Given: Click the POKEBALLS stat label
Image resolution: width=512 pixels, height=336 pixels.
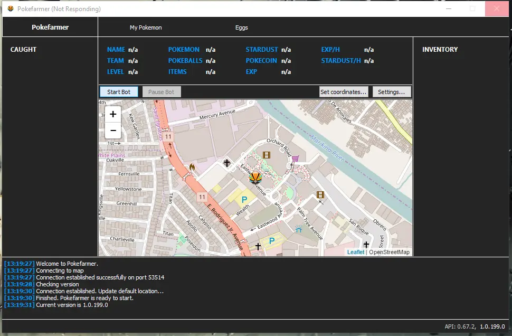Looking at the screenshot, I should [185, 60].
